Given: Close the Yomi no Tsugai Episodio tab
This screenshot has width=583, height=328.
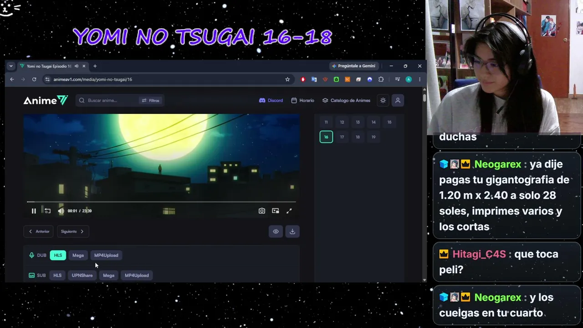Looking at the screenshot, I should pos(84,66).
